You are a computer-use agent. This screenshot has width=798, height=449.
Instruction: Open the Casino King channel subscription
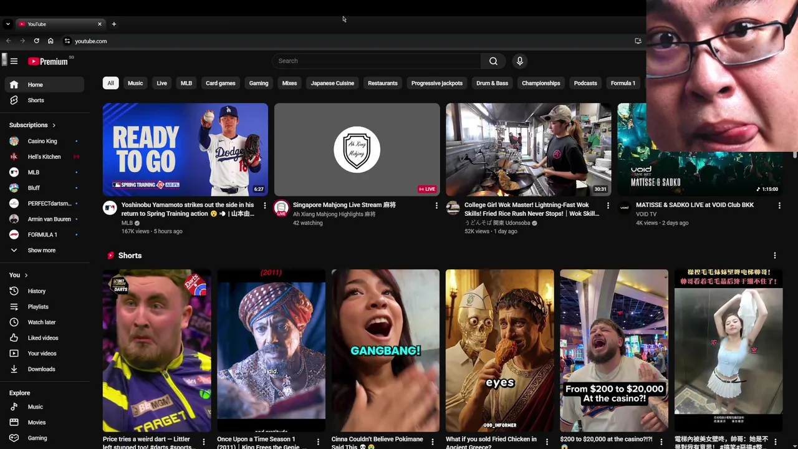coord(44,141)
